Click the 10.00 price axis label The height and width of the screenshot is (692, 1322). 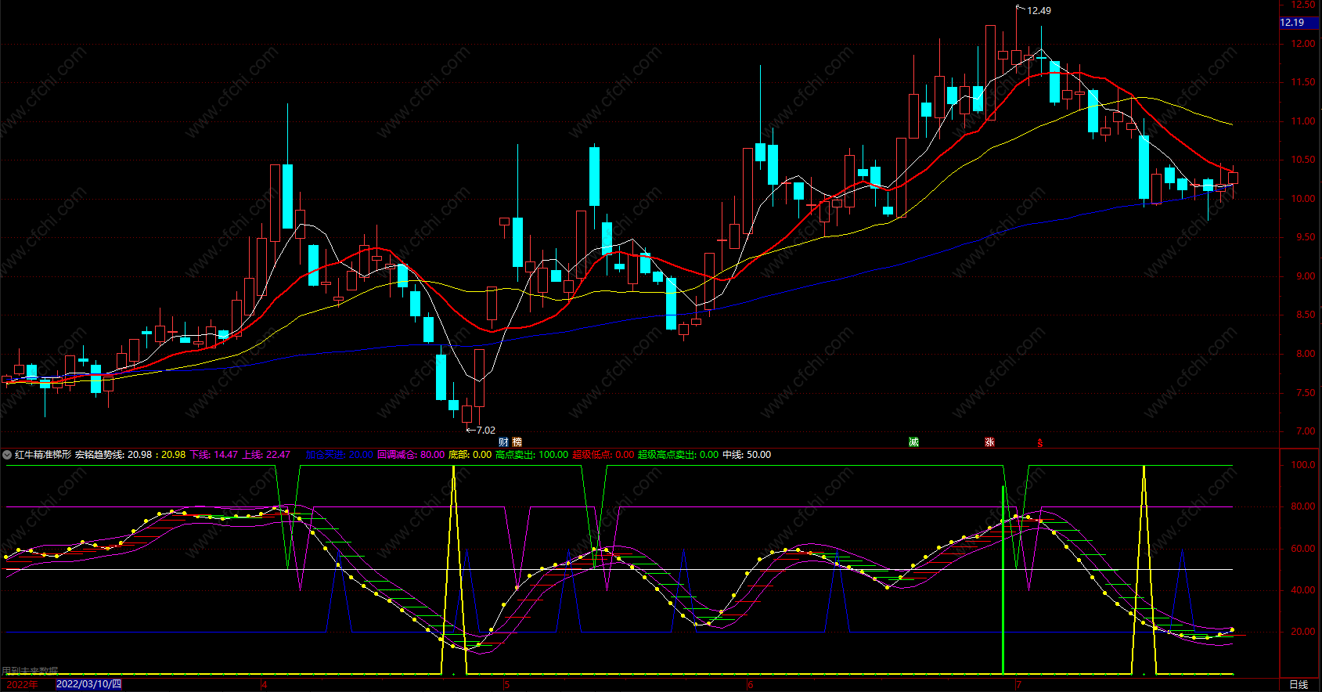1303,199
